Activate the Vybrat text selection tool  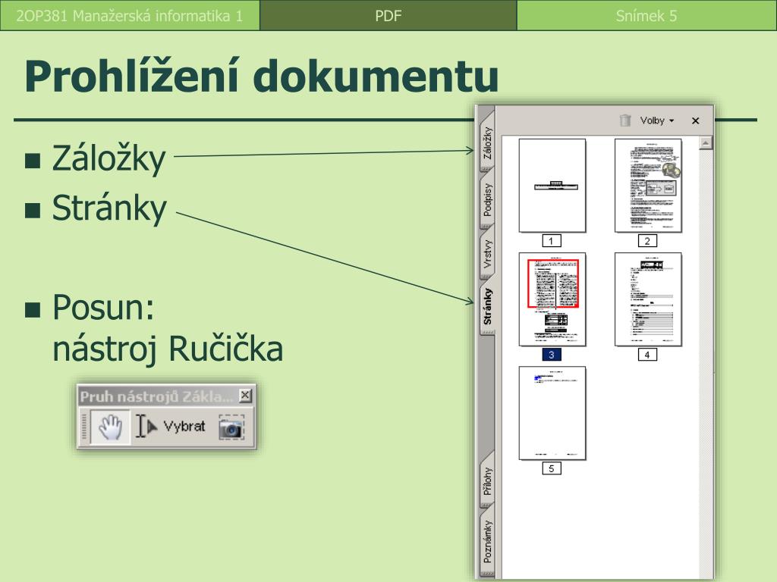tap(171, 427)
